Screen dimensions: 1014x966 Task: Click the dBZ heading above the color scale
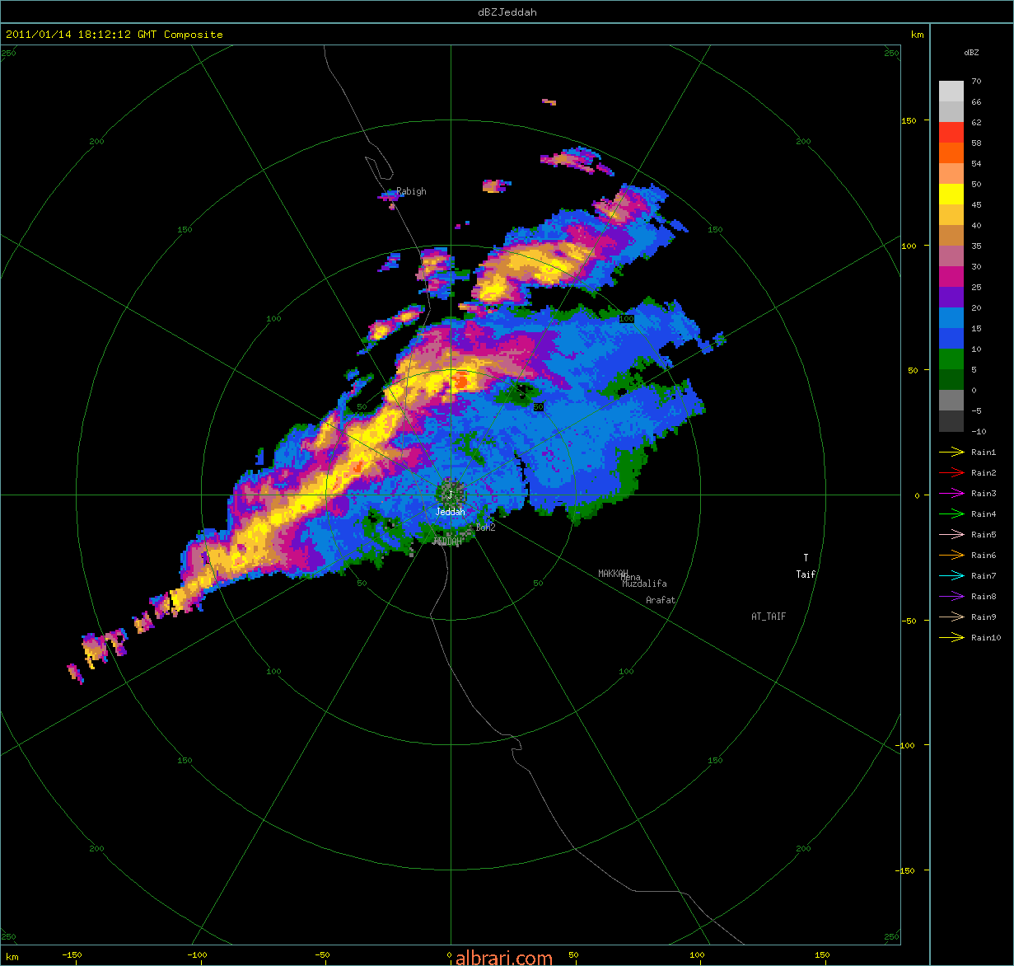(x=972, y=52)
